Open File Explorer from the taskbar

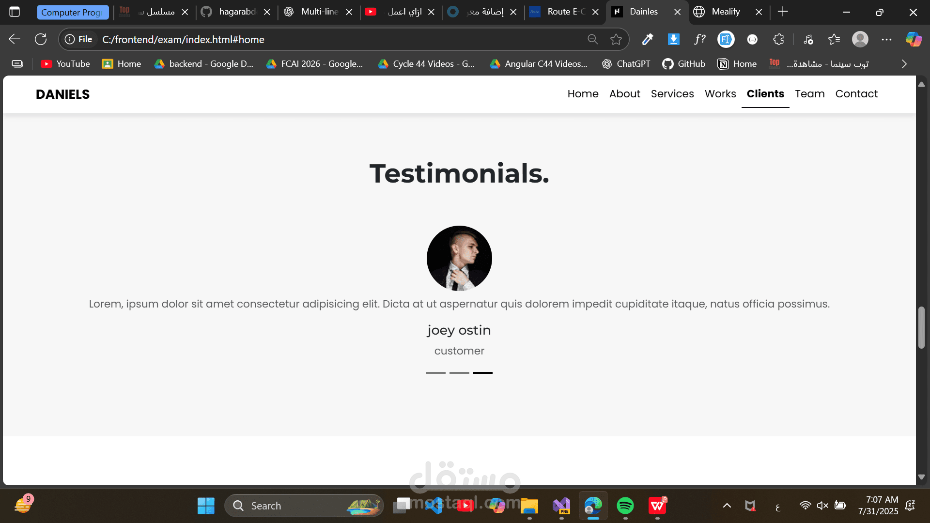[529, 506]
